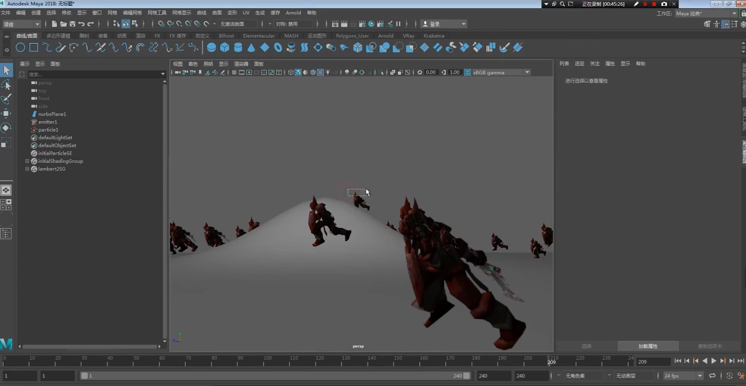746x386 pixels.
Task: Activate the Lasso select tool
Action: pos(6,85)
